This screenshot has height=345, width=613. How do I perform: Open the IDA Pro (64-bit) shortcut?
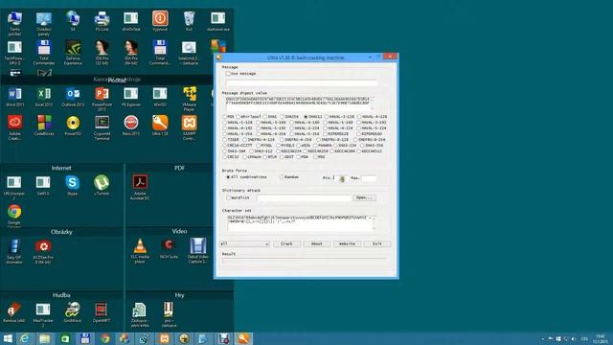pyautogui.click(x=131, y=53)
